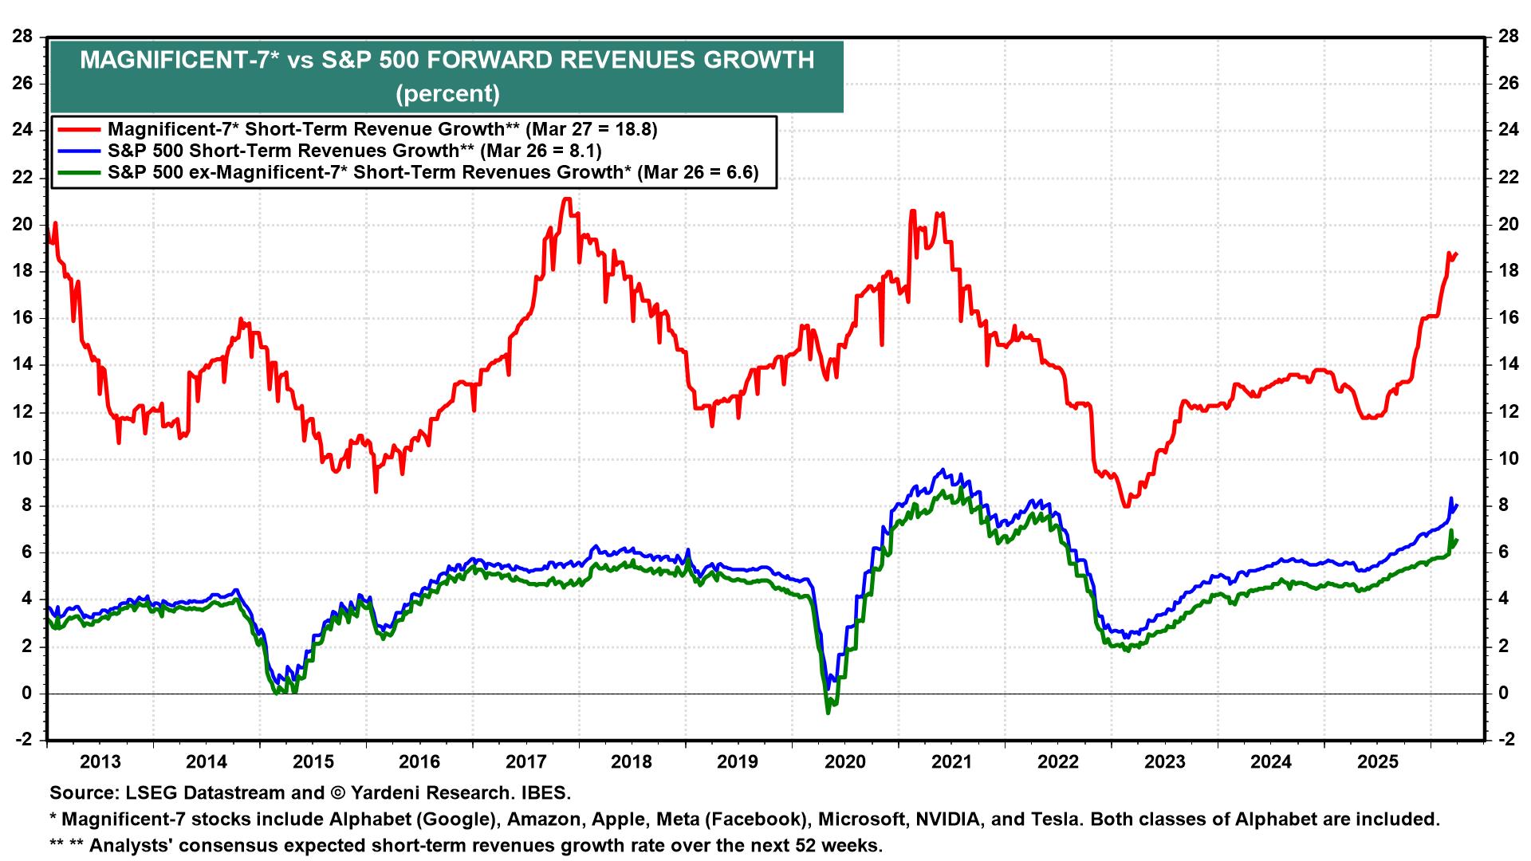Click the analysts' consensus footnote line
The height and width of the screenshot is (861, 1531).
click(x=466, y=846)
